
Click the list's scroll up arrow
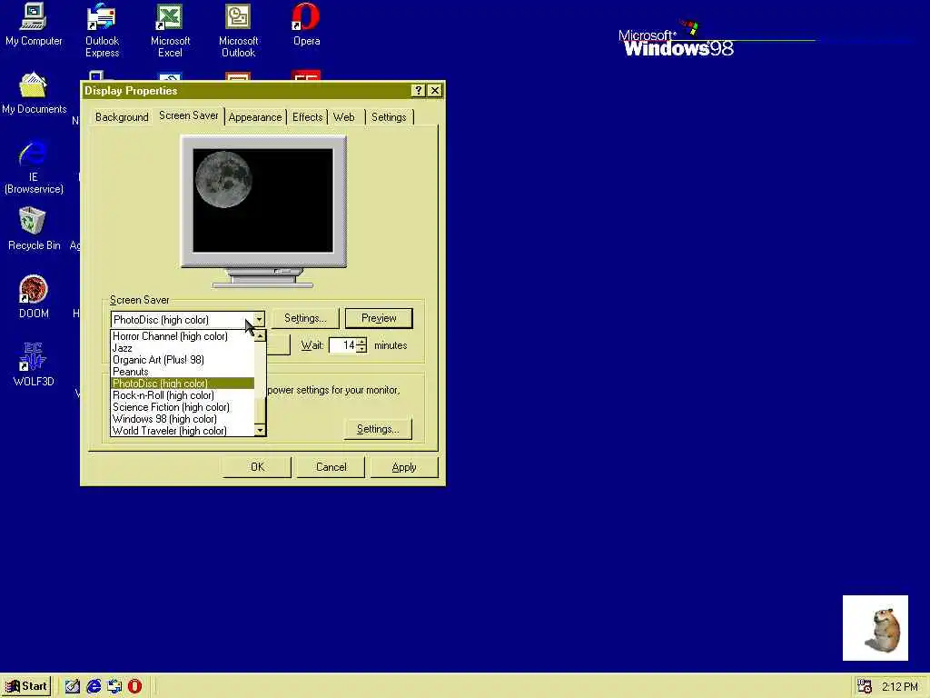260,336
